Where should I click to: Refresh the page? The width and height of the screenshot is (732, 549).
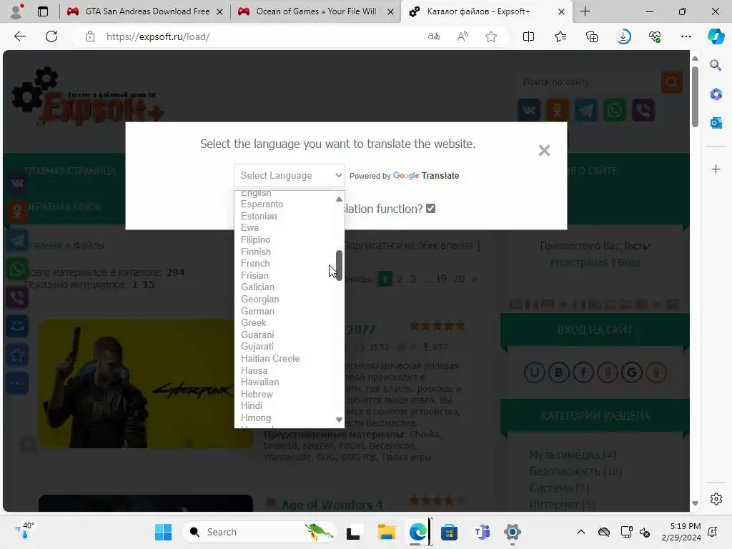click(x=51, y=36)
